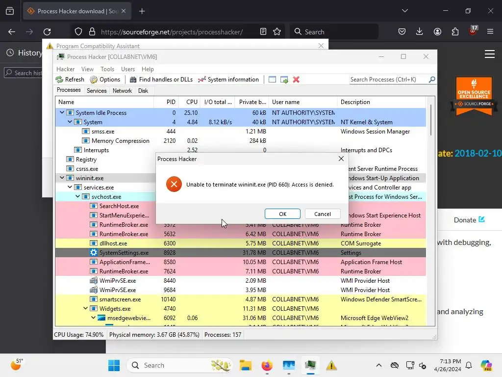Collapse the wininit.exe tree node
This screenshot has height=377, width=502.
click(x=62, y=178)
